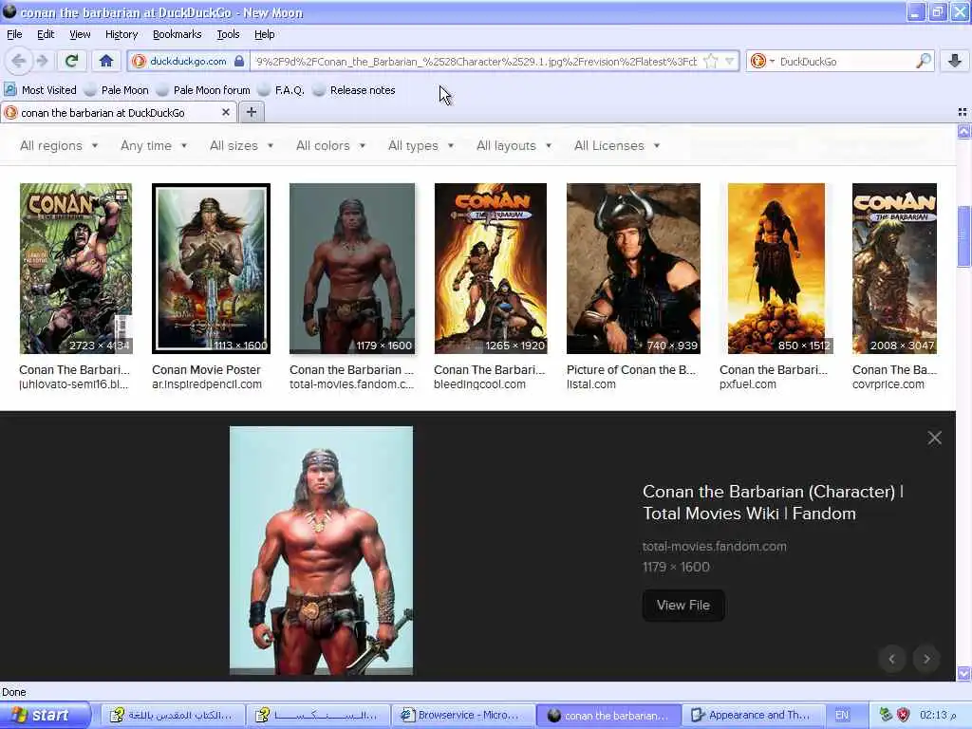972x729 pixels.
Task: Select the listal.com Picture of Conan thumbnail
Action: (633, 269)
